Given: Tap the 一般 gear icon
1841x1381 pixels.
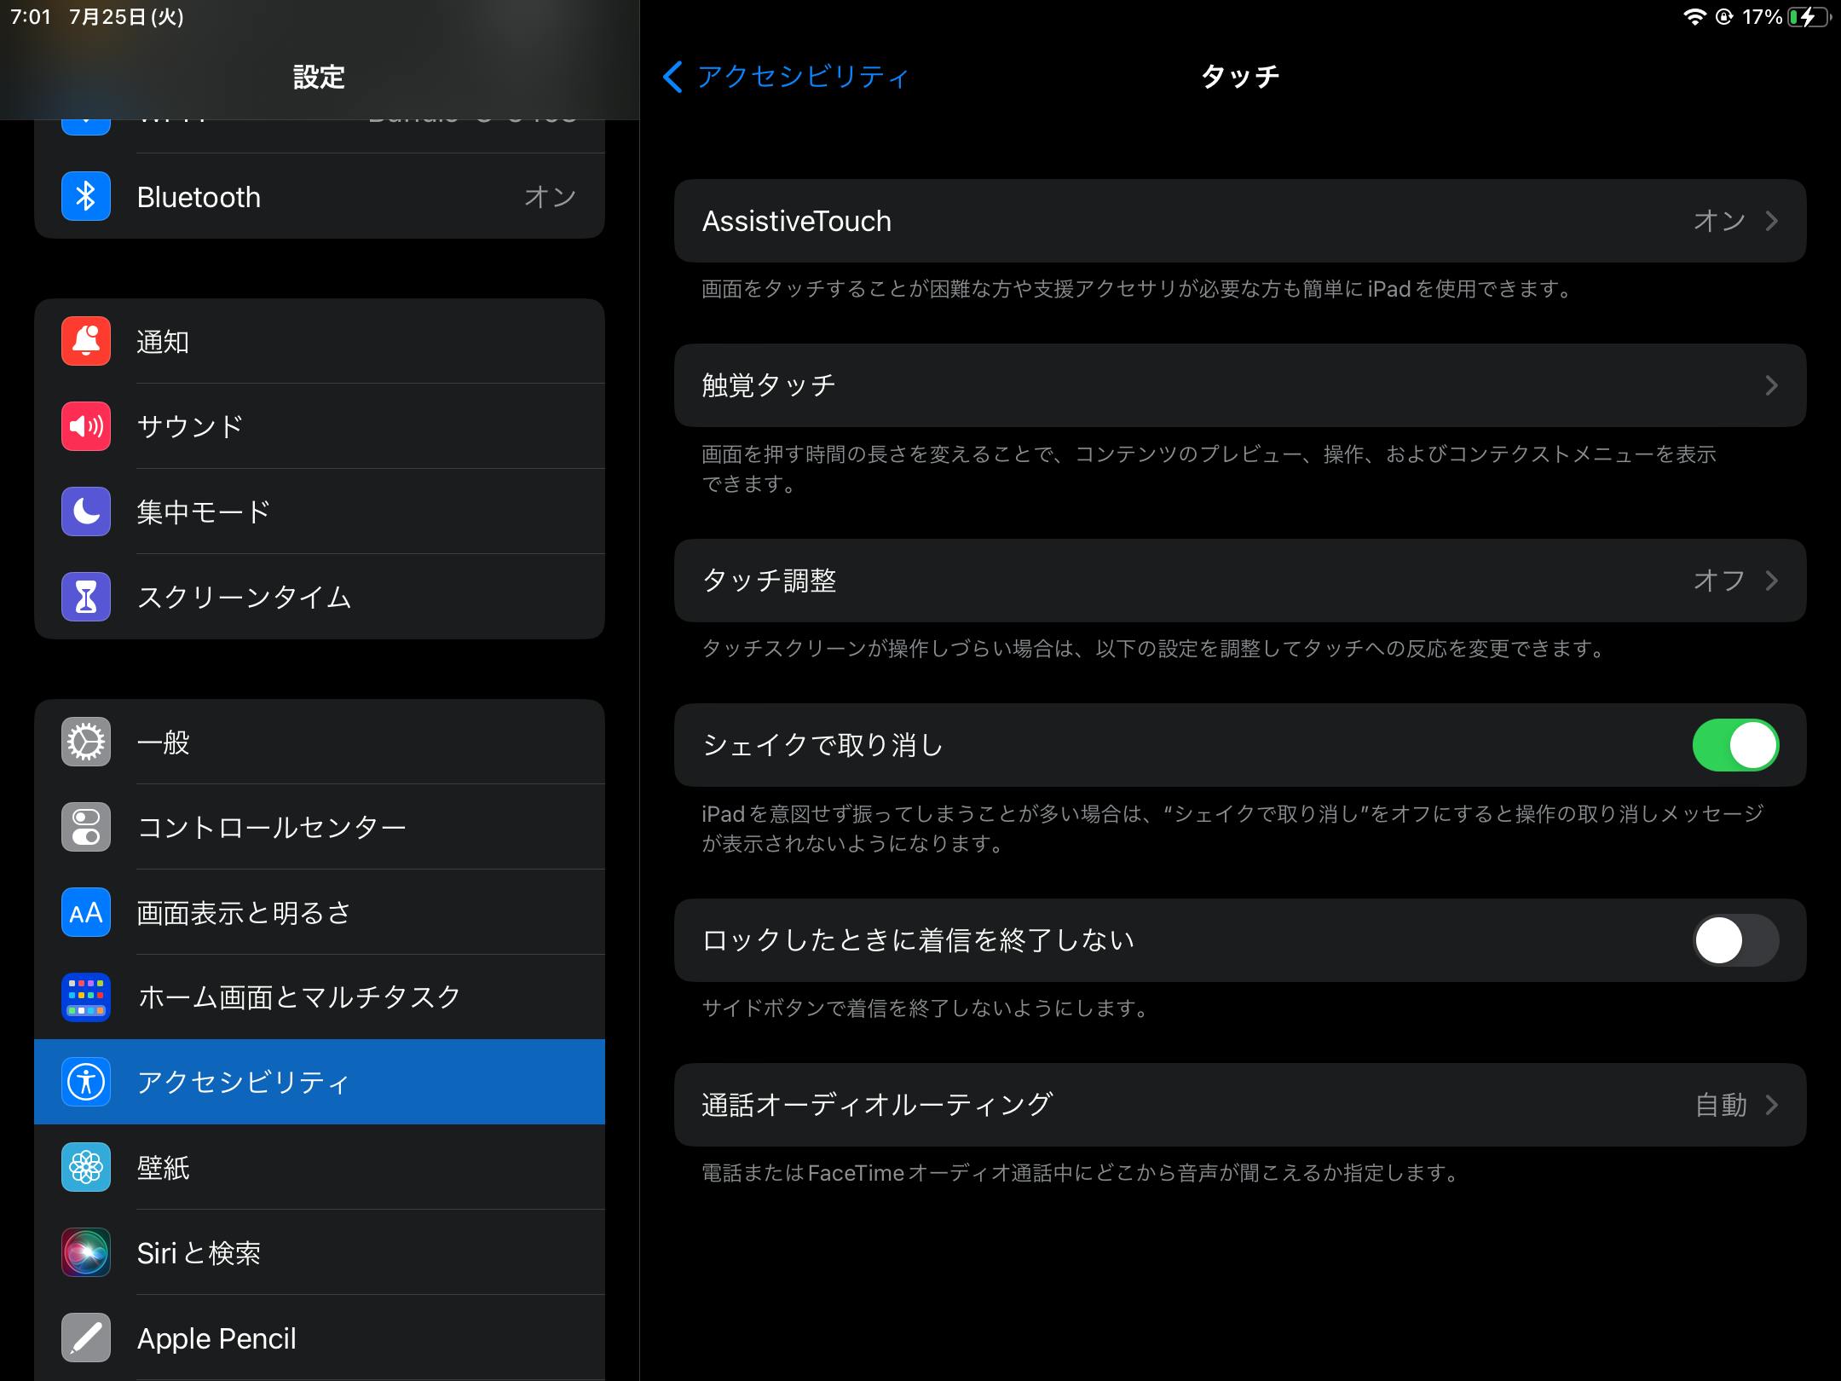Looking at the screenshot, I should pyautogui.click(x=86, y=742).
